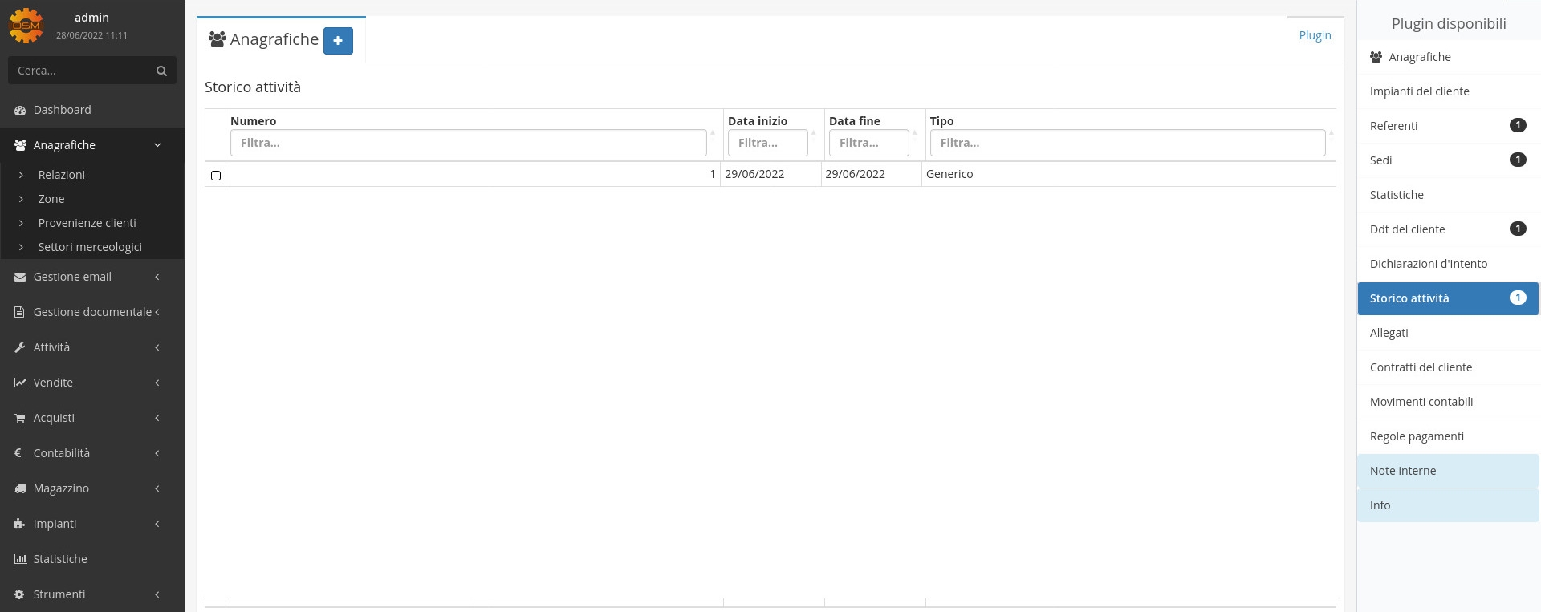Image resolution: width=1541 pixels, height=612 pixels.
Task: Click the Acquisti shopping cart icon
Action: click(20, 418)
